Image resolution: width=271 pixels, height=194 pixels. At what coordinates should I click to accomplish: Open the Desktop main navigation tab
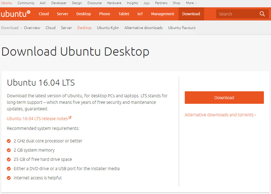coord(84,14)
